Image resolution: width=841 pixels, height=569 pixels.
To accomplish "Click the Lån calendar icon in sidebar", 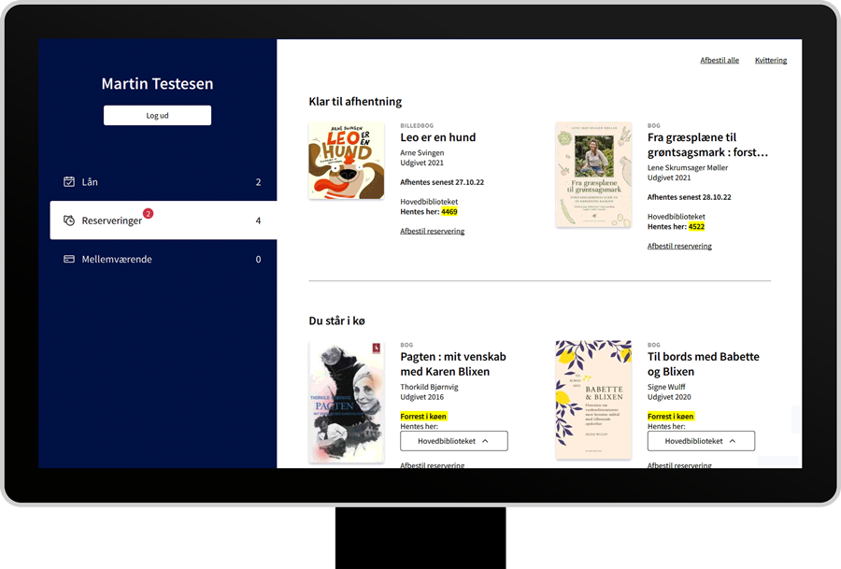I will [x=69, y=182].
